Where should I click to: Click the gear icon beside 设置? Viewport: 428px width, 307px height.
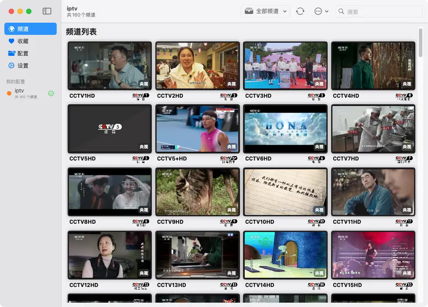pos(11,65)
